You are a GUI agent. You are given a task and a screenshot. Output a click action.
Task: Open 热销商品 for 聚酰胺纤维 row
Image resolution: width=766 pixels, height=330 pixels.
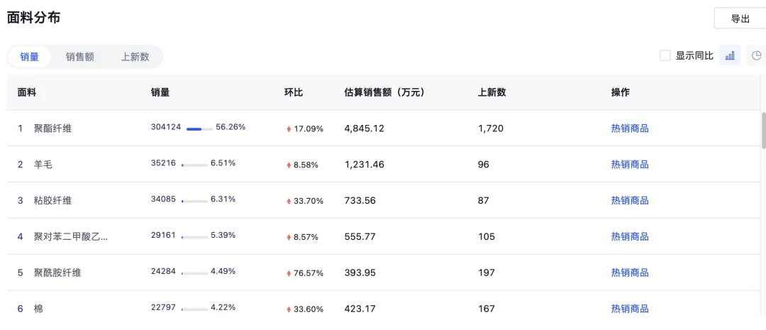pos(630,273)
